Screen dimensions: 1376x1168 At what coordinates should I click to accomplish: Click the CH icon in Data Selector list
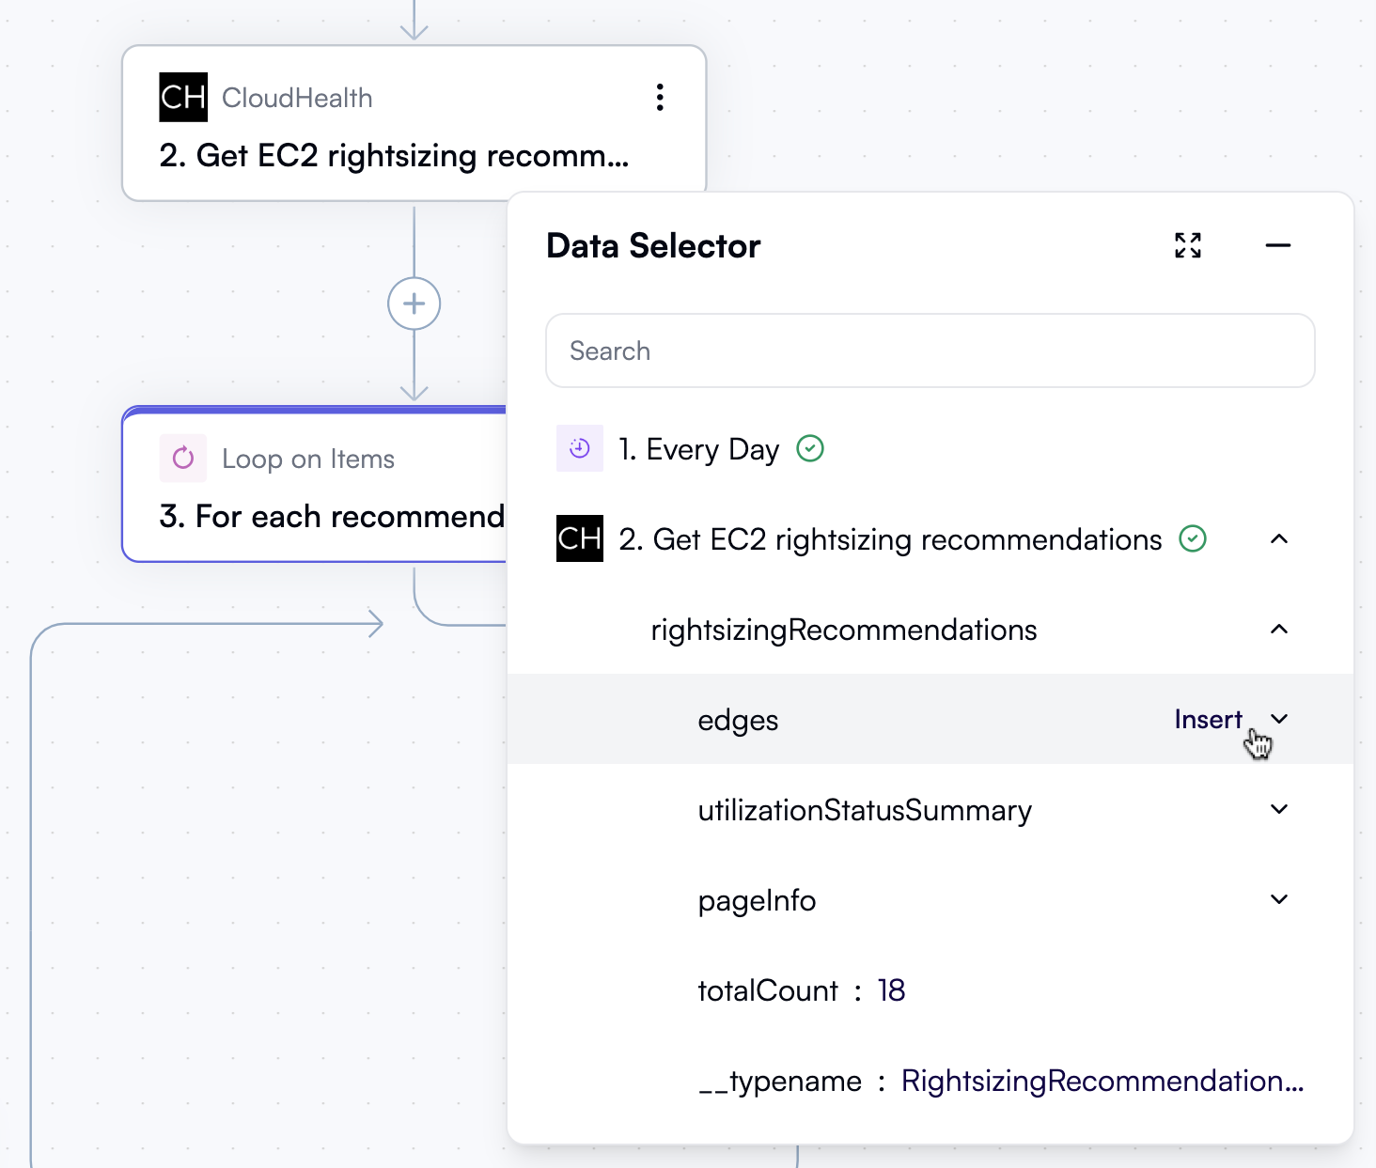580,538
